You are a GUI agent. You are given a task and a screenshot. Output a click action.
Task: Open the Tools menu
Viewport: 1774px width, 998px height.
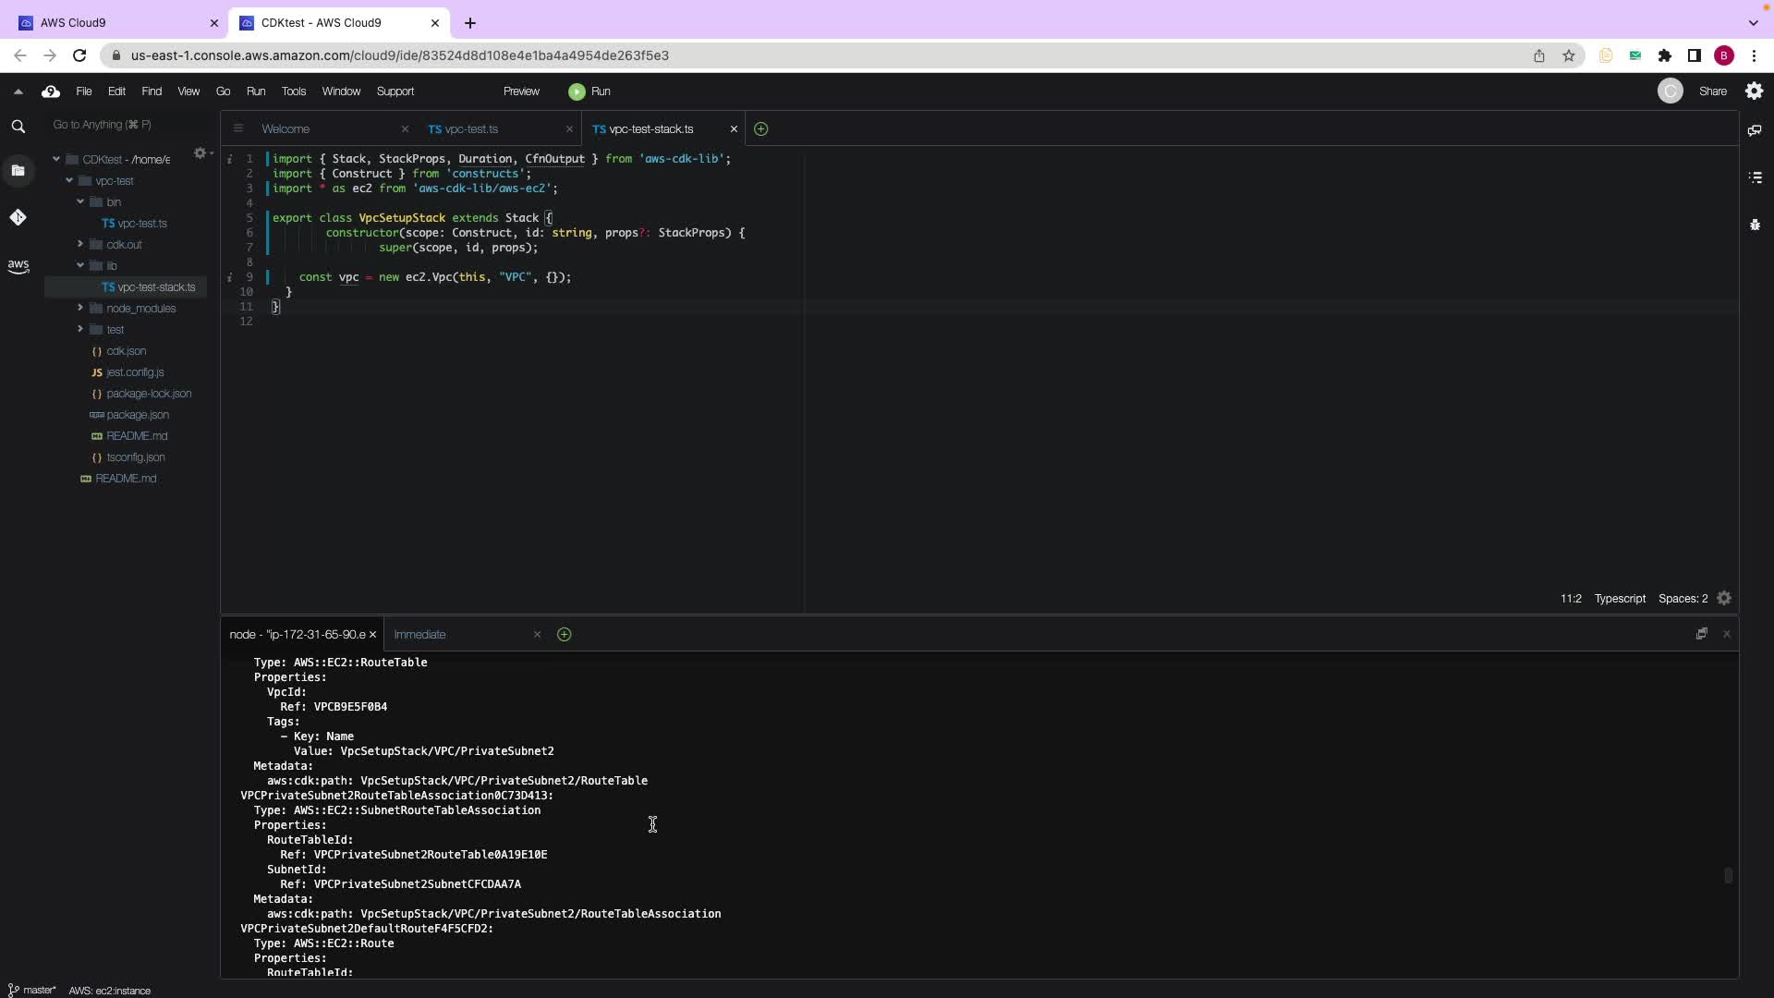coord(293,91)
